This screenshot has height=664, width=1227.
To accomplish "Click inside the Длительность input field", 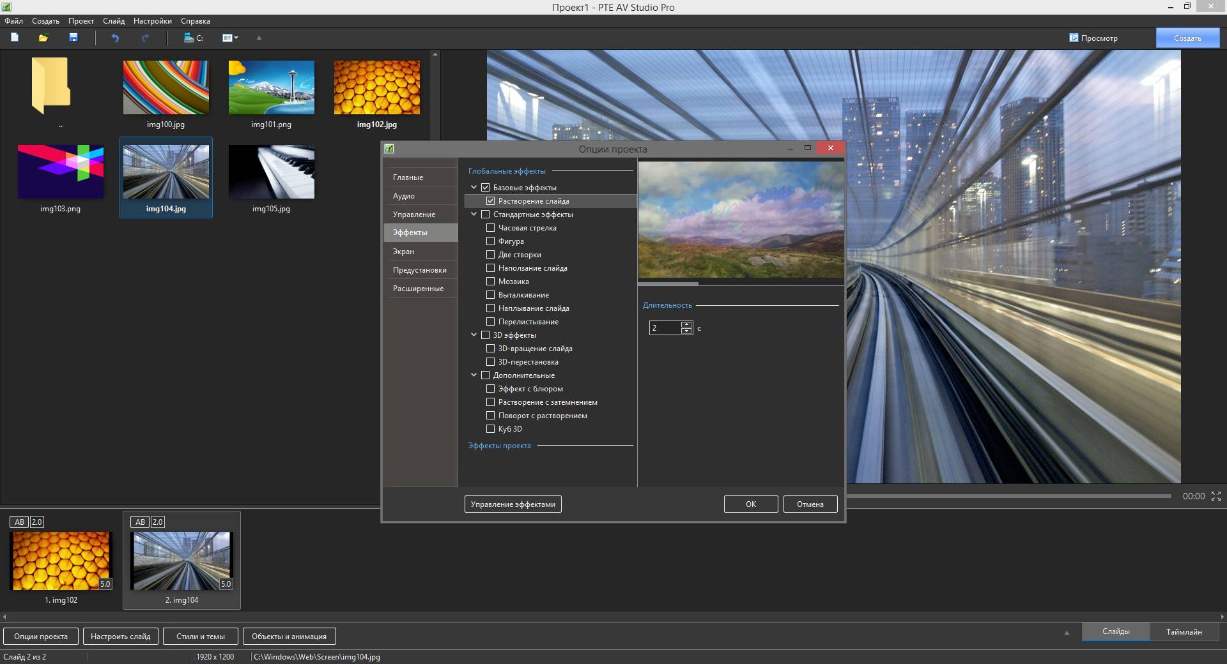I will point(665,328).
